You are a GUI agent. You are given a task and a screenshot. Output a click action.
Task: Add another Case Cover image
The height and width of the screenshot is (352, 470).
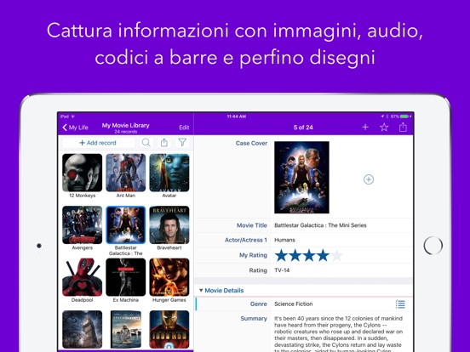(x=369, y=179)
